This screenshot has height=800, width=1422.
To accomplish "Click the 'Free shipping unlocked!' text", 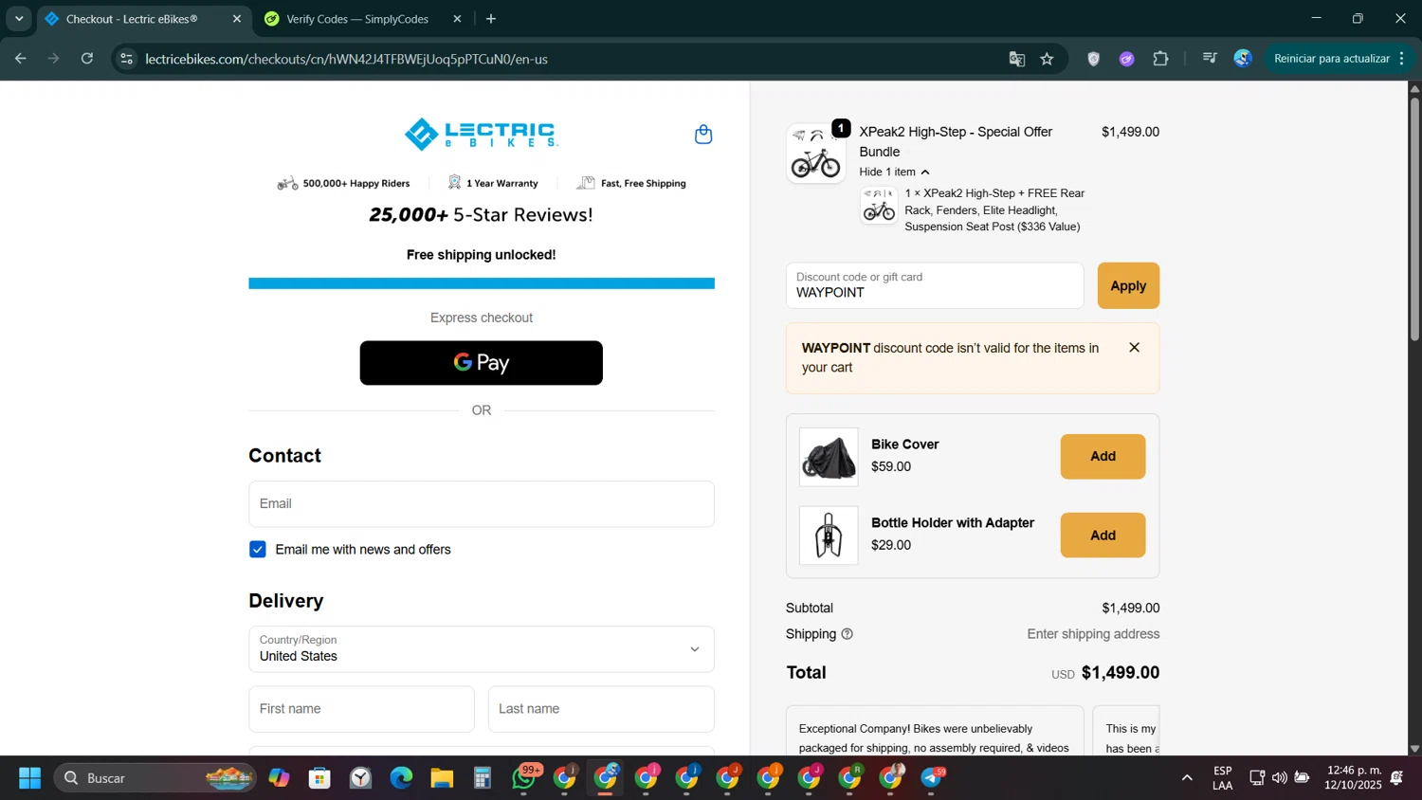I will click(482, 255).
